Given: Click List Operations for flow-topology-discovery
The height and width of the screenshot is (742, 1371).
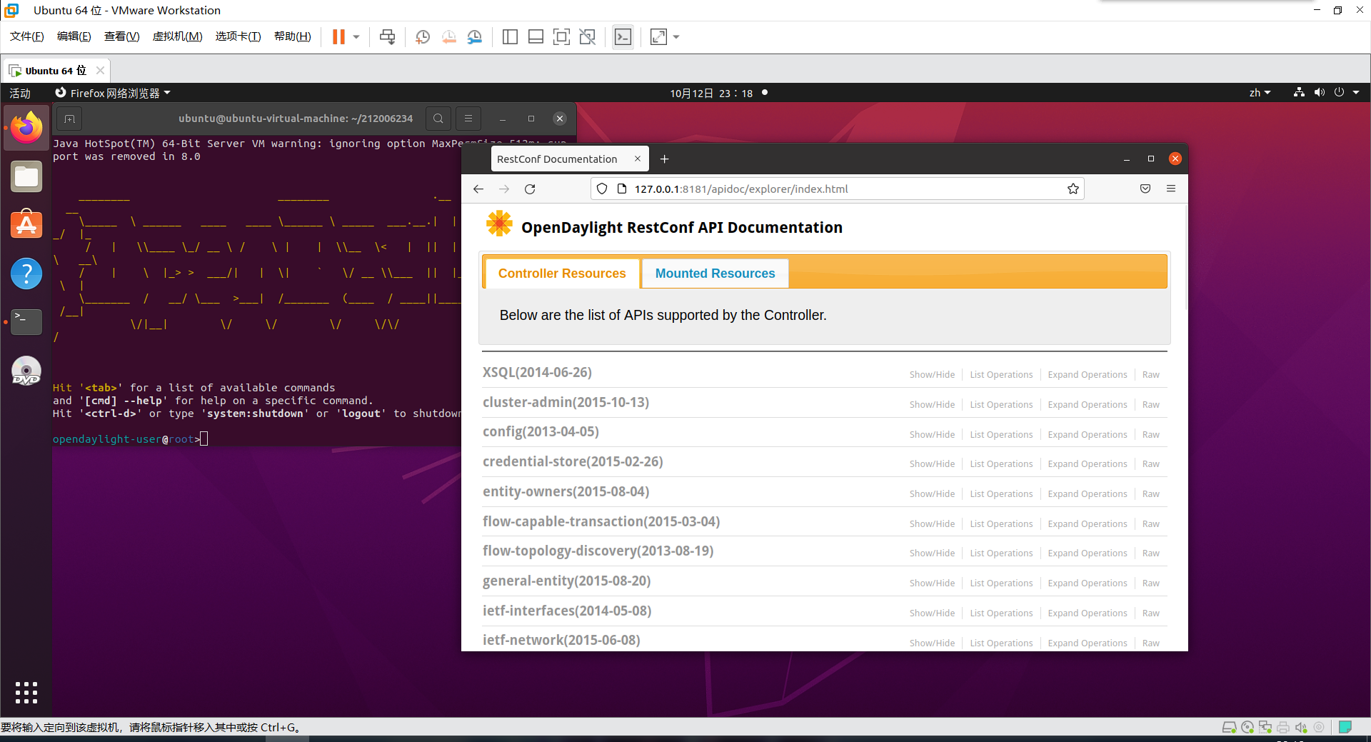Looking at the screenshot, I should coord(1001,553).
